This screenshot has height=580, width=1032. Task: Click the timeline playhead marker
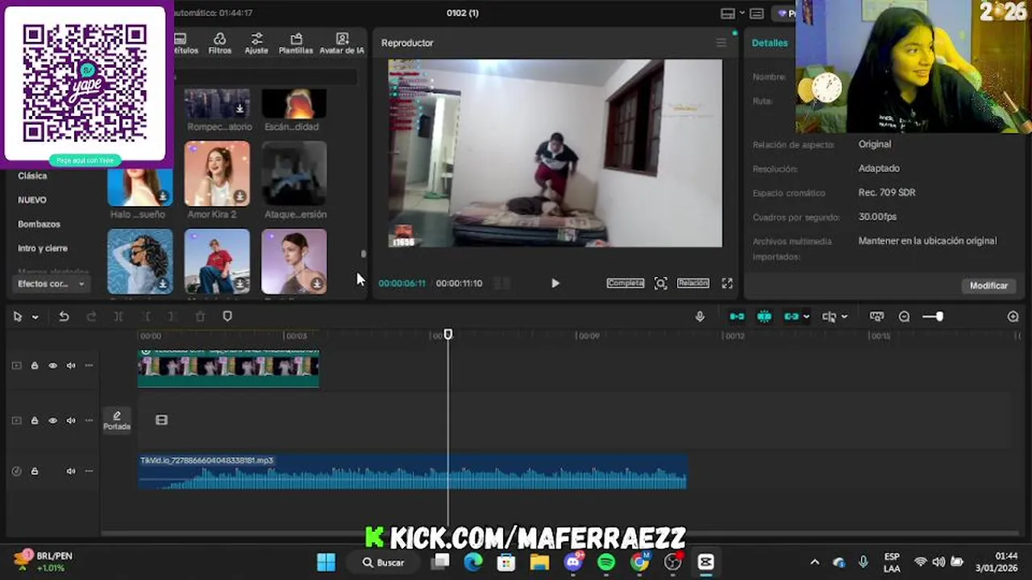pyautogui.click(x=448, y=334)
